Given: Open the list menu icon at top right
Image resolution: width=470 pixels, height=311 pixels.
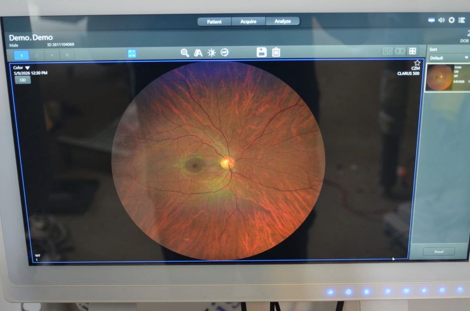Looking at the screenshot, I should tap(462, 20).
